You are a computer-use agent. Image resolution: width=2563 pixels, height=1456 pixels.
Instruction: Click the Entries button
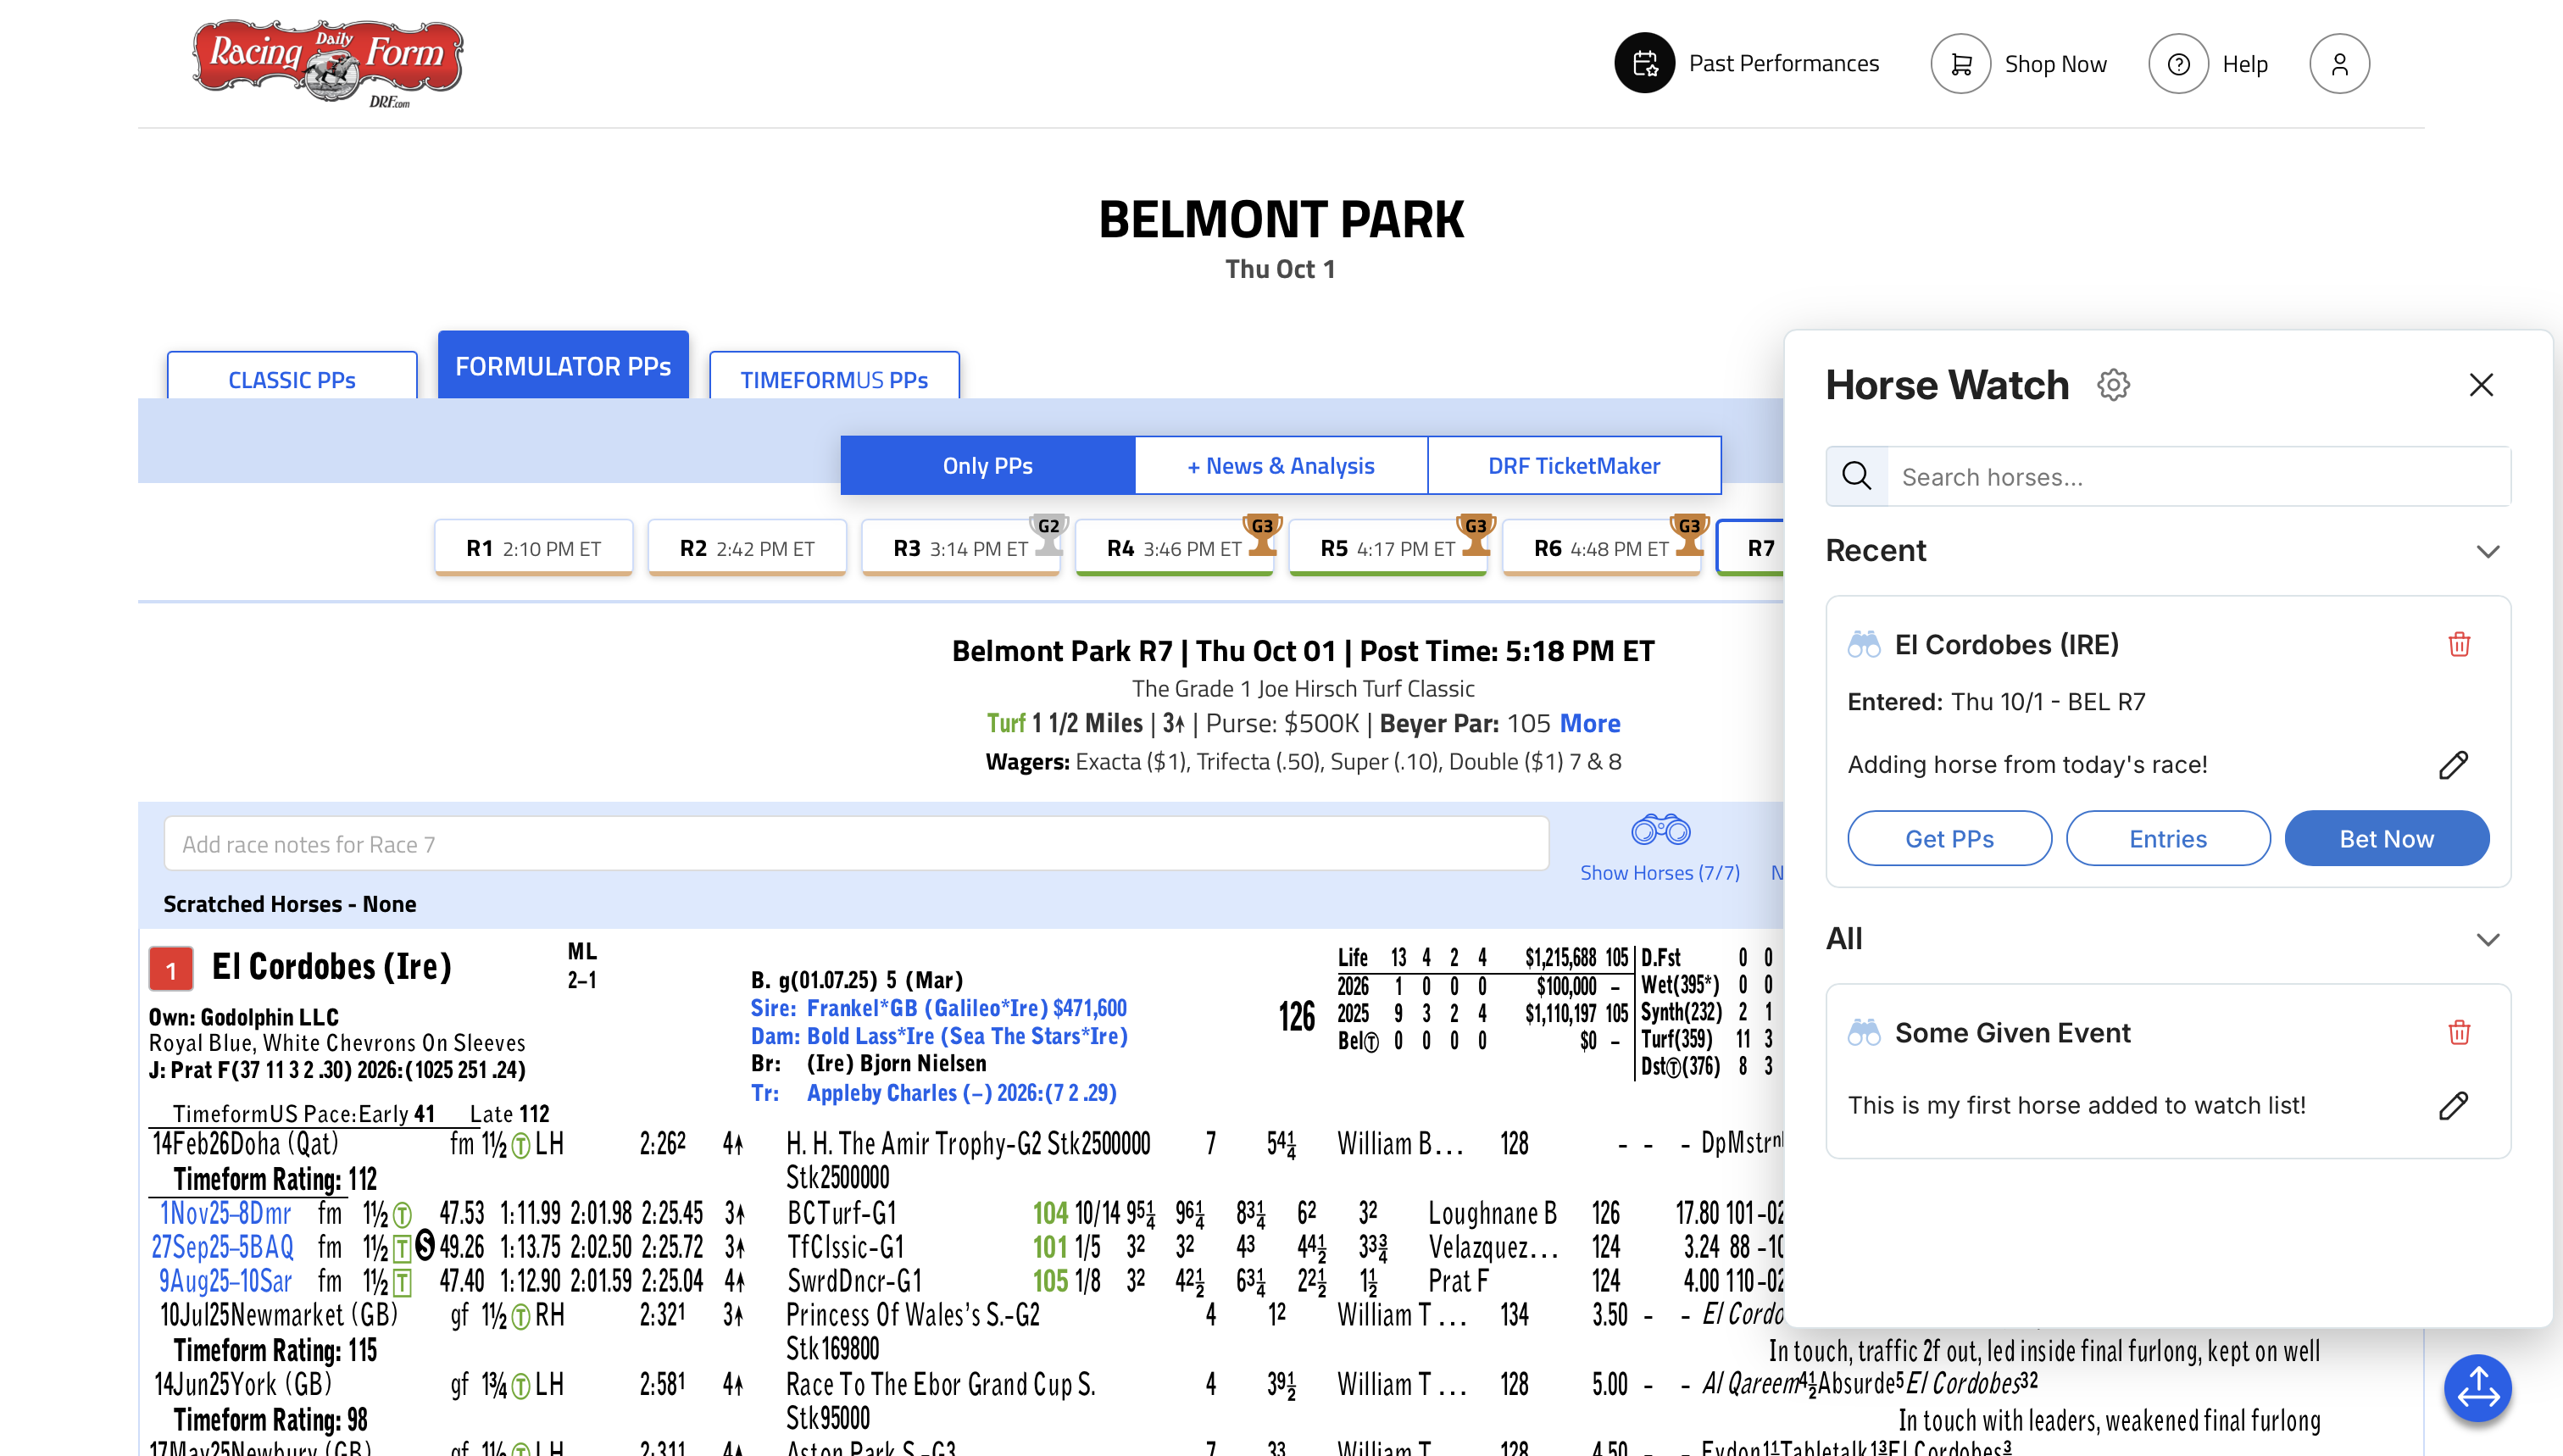tap(2168, 838)
